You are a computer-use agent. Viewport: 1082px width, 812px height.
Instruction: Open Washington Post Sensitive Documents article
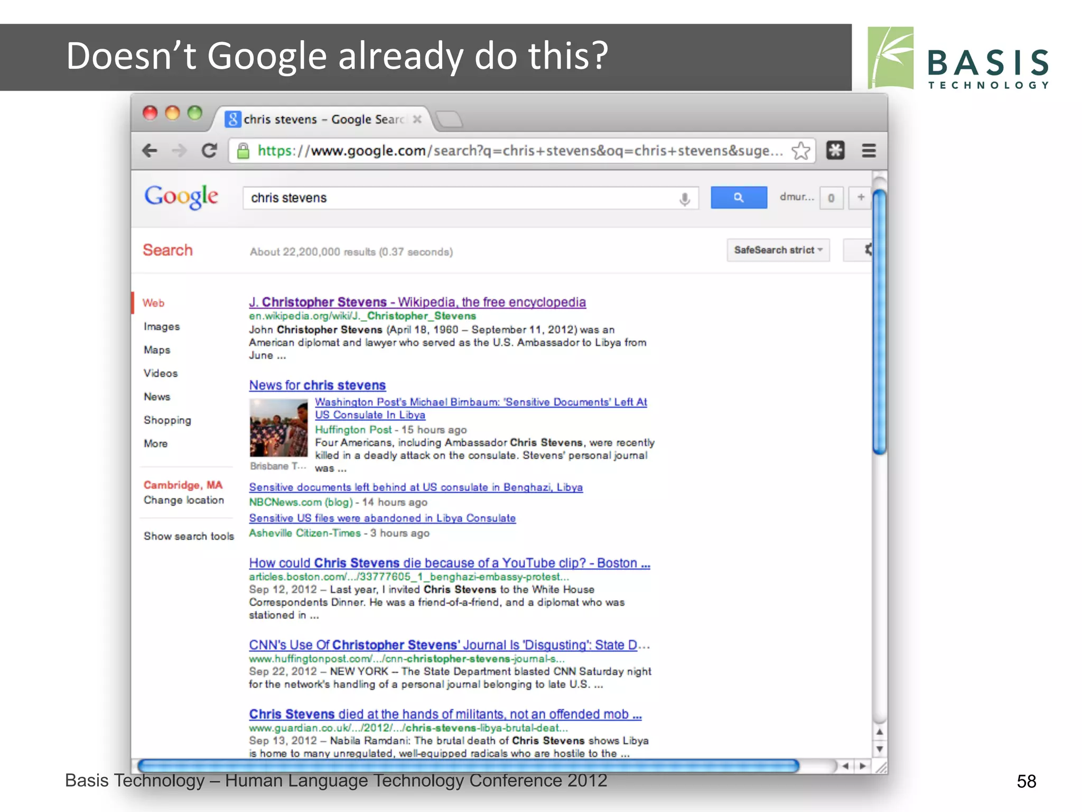point(481,409)
